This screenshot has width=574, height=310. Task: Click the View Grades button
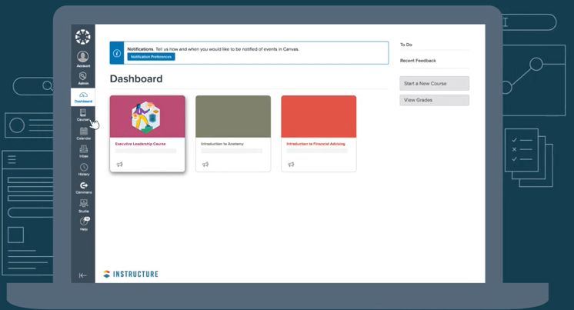pos(434,100)
